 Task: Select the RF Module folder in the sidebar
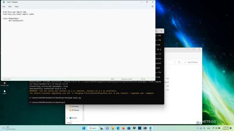click(74, 110)
